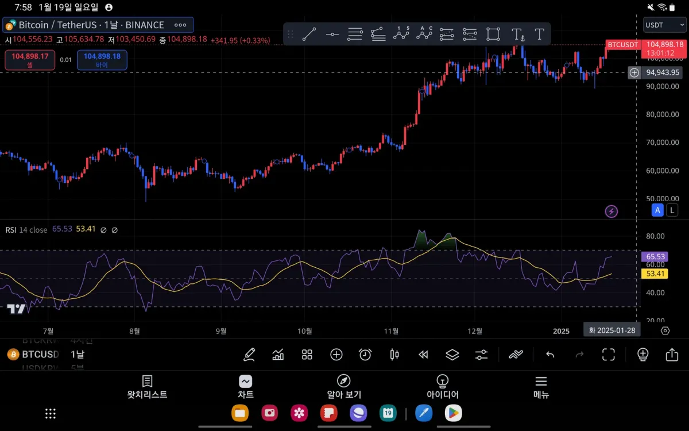689x431 pixels.
Task: Switch to the 왓치리스트 tab
Action: click(x=147, y=387)
